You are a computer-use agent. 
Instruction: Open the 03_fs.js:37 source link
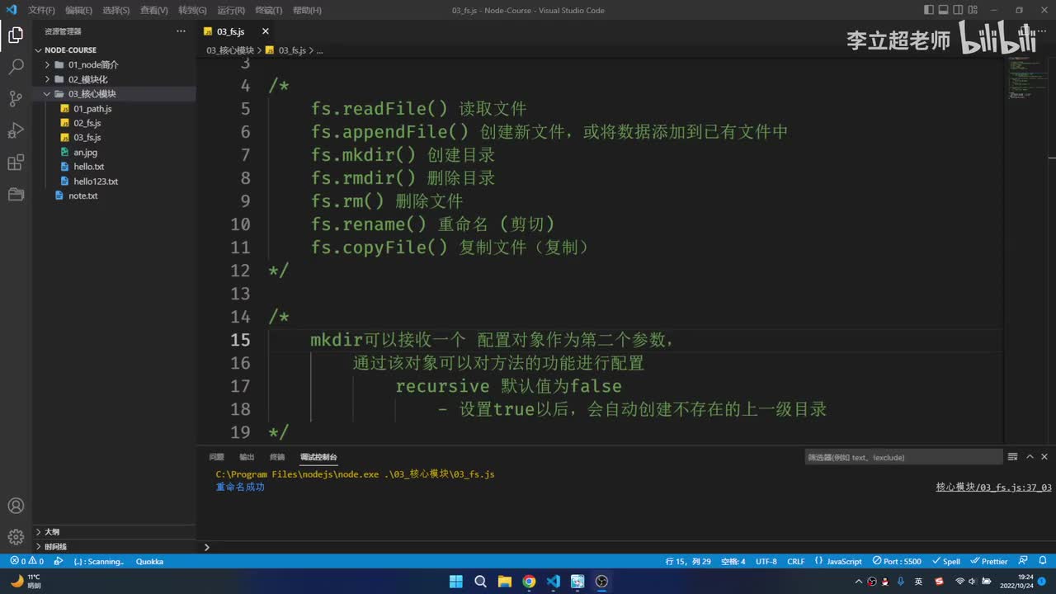pos(993,488)
